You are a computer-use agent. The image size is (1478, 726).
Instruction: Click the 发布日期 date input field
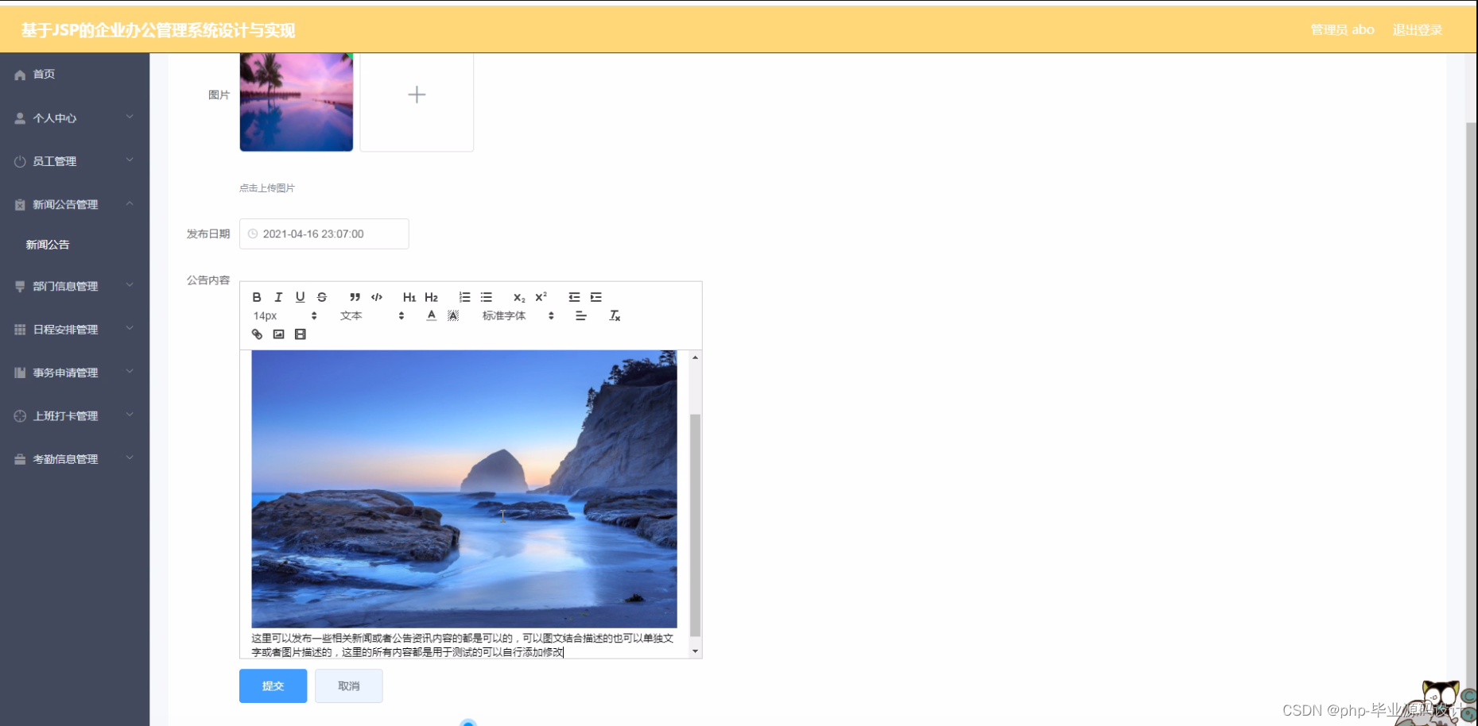[x=324, y=234]
